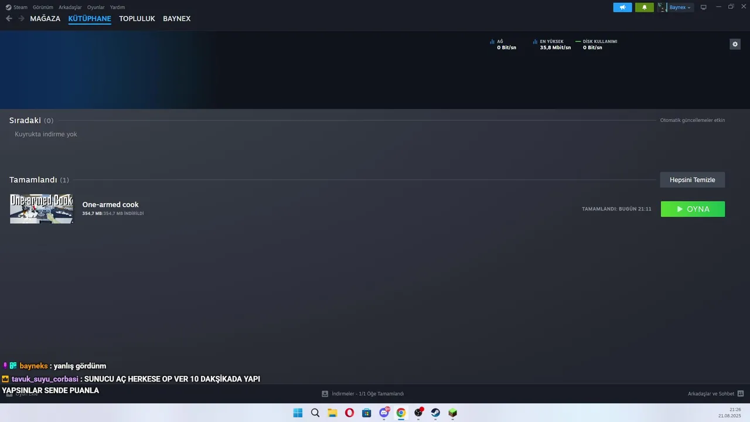Open the Arkadaşlar menu
Image resolution: width=750 pixels, height=422 pixels.
pos(70,7)
